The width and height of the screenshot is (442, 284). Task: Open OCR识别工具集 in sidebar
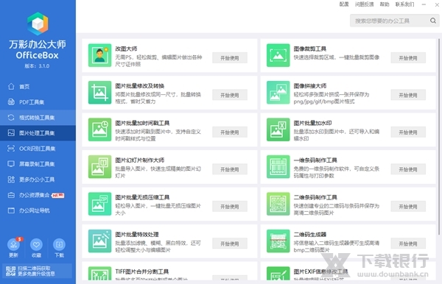38,149
